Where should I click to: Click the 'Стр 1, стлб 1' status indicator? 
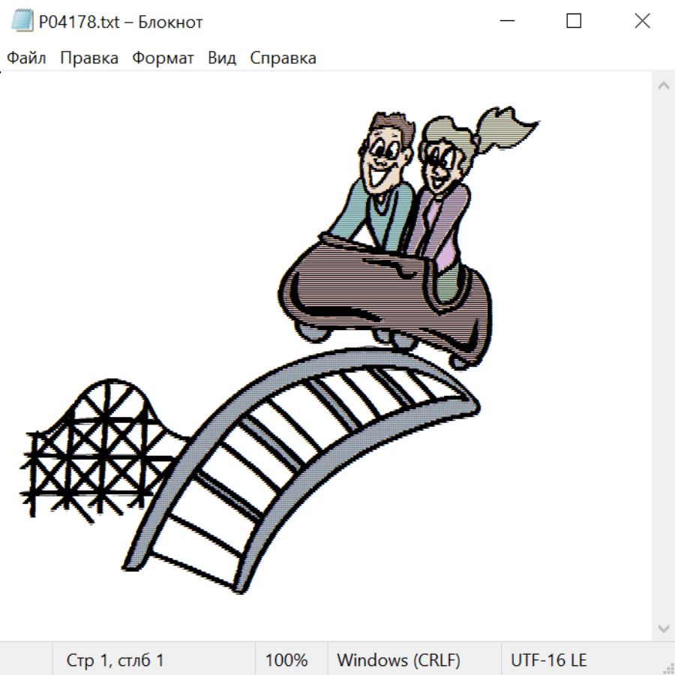pyautogui.click(x=115, y=660)
